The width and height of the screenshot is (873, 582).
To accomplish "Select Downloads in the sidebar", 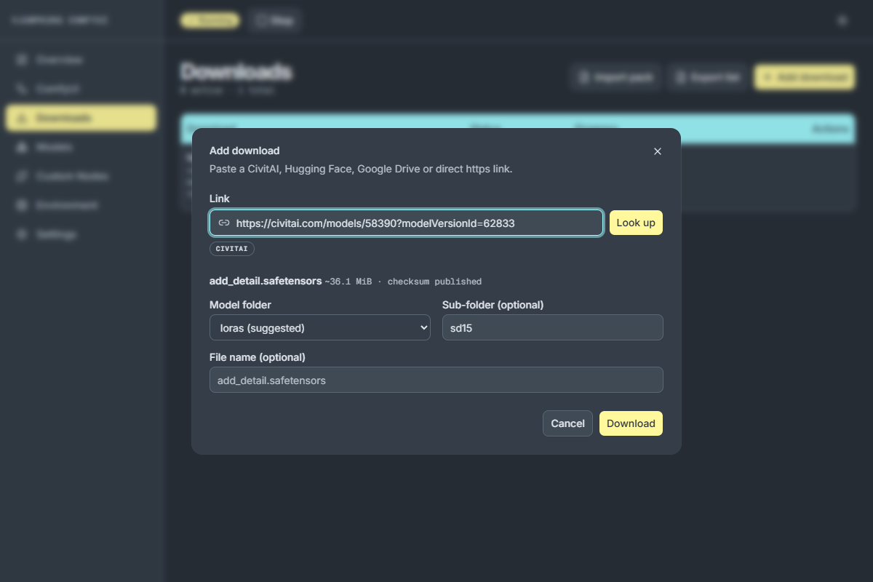I will pos(81,118).
